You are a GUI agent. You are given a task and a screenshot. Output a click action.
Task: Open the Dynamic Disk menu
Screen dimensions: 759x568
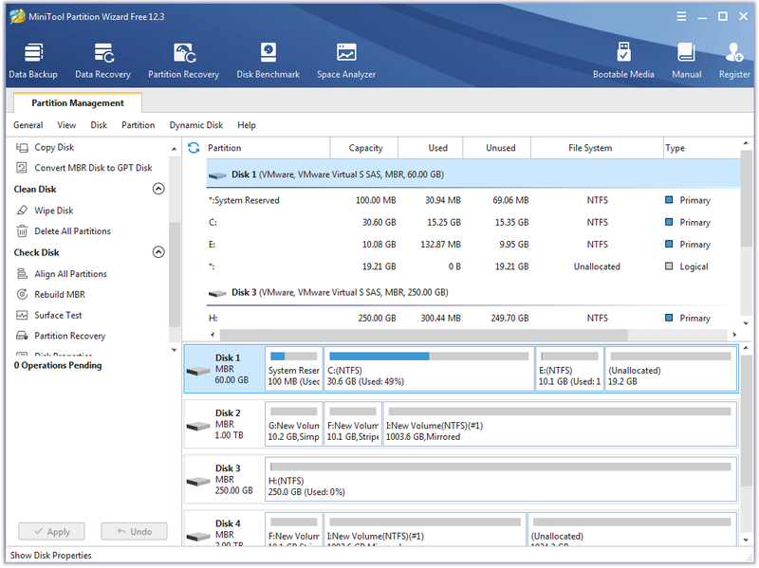click(196, 125)
